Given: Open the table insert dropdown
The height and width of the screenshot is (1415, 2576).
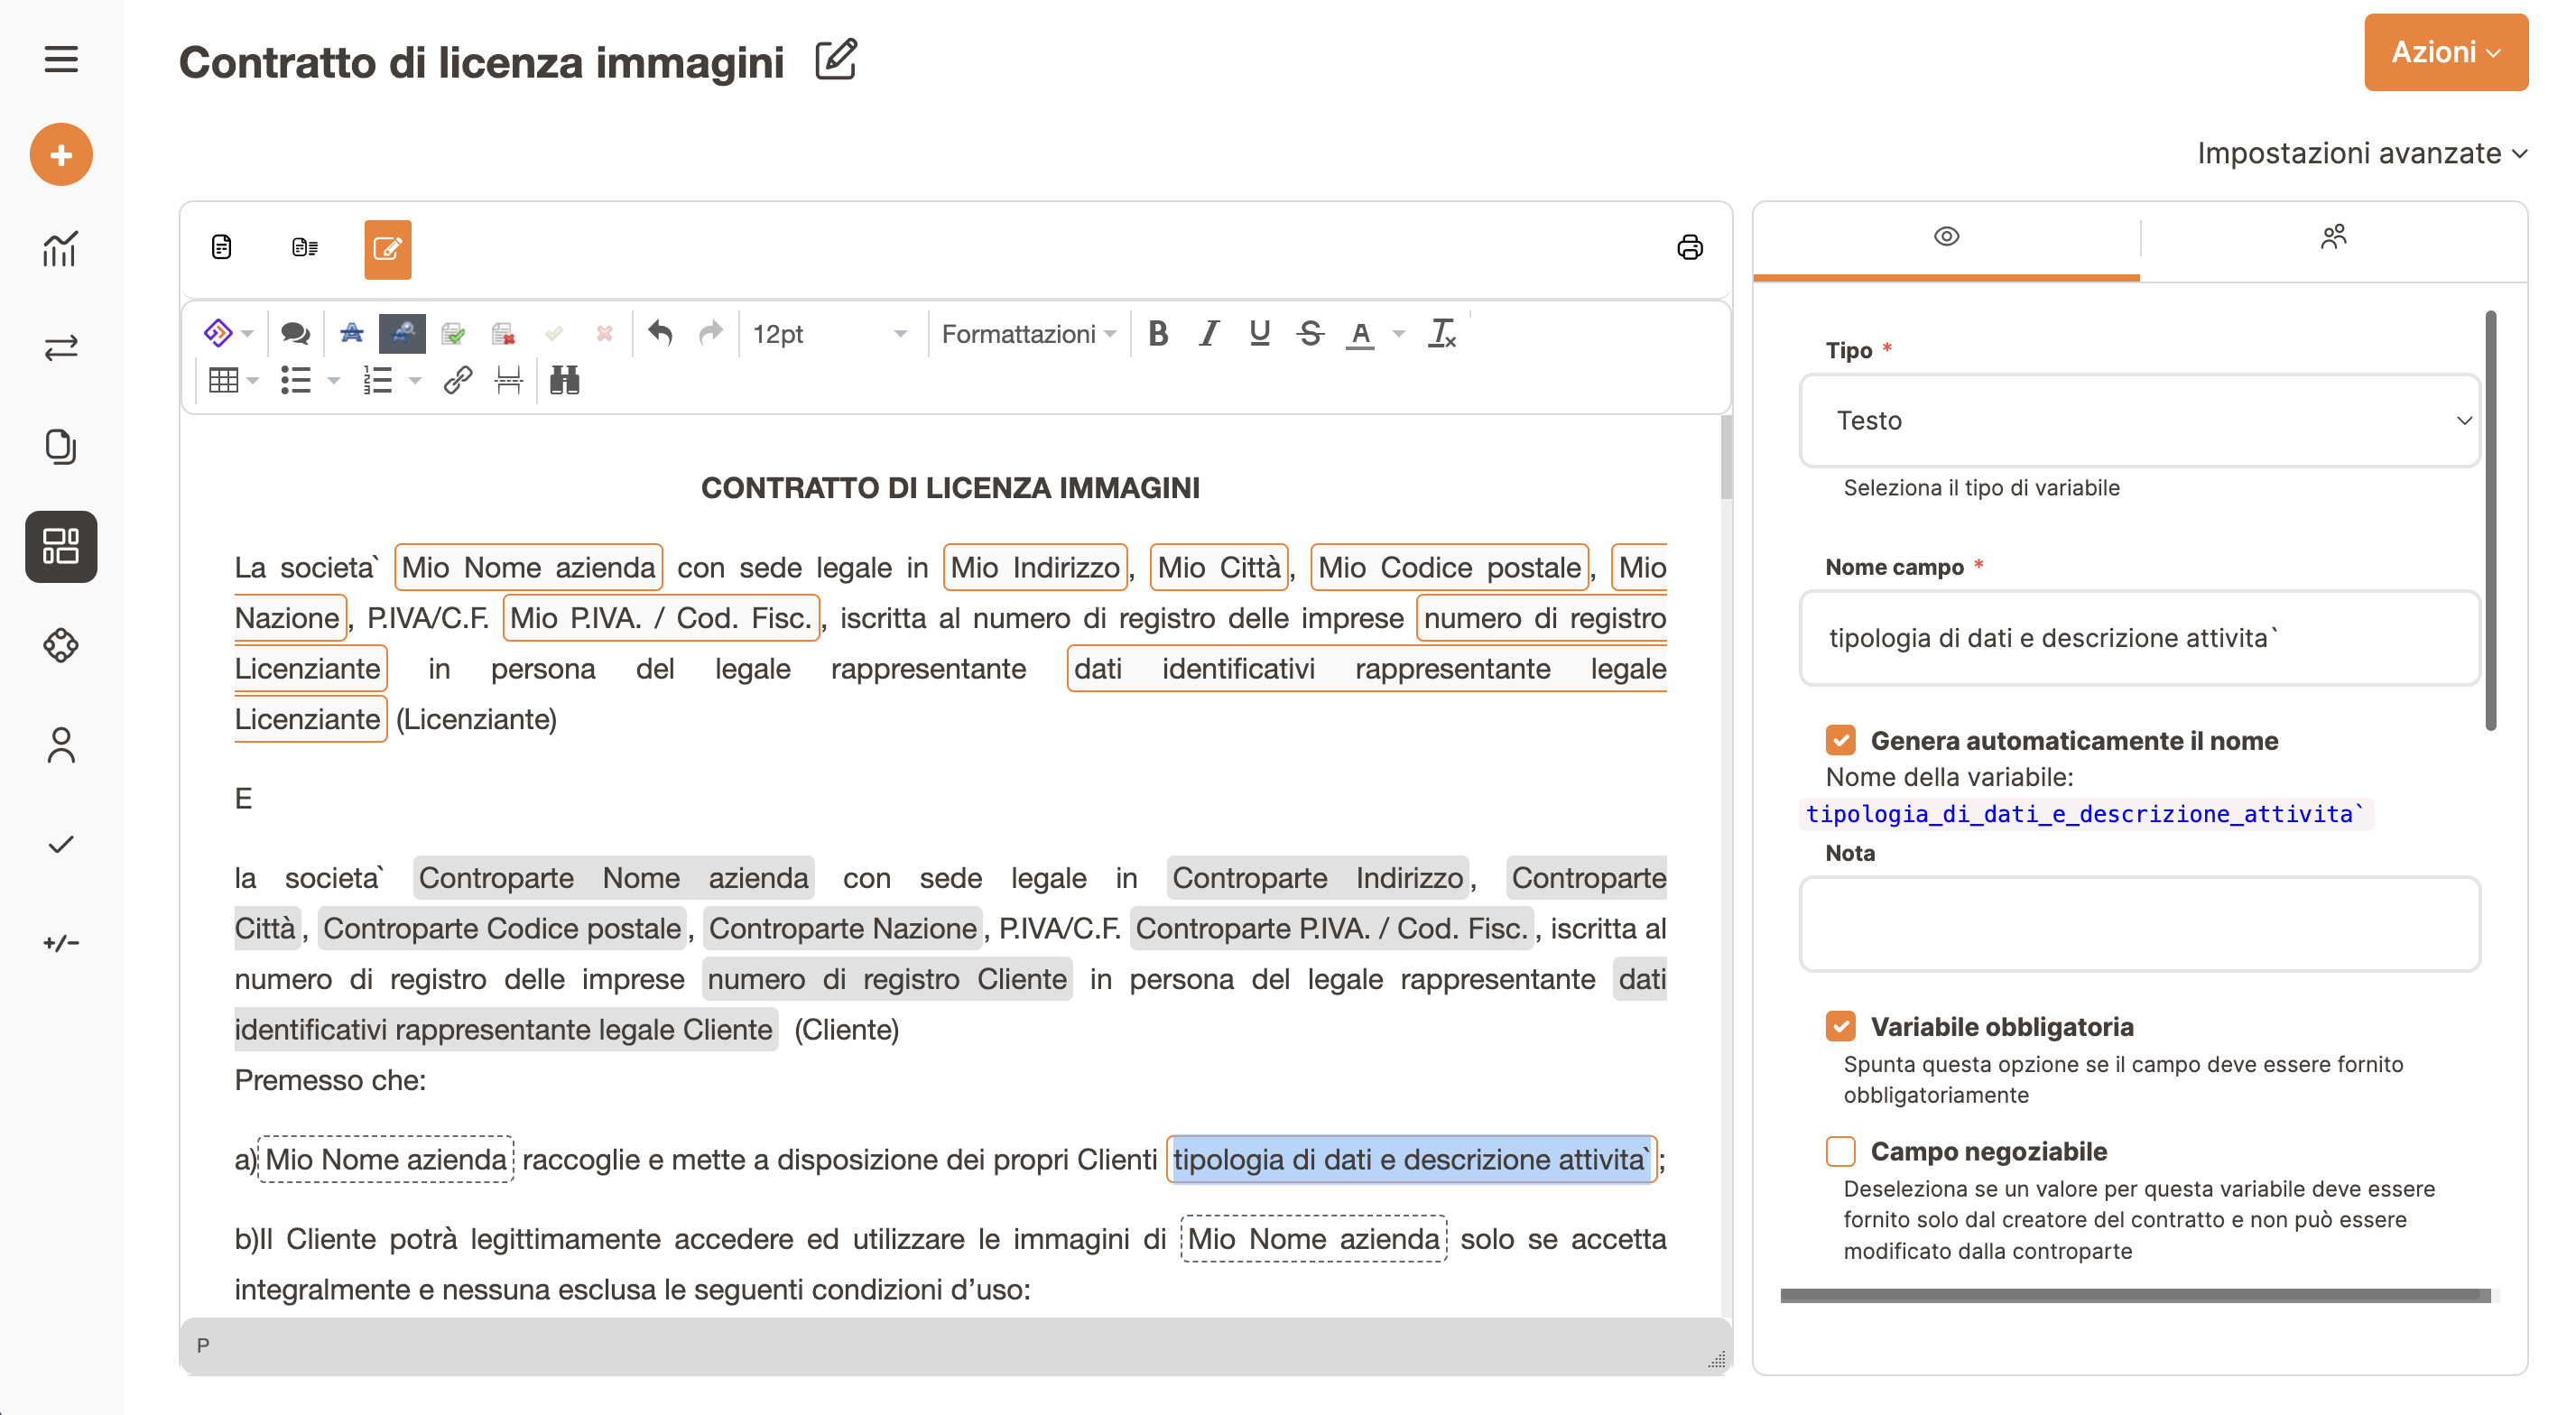Looking at the screenshot, I should pyautogui.click(x=232, y=380).
